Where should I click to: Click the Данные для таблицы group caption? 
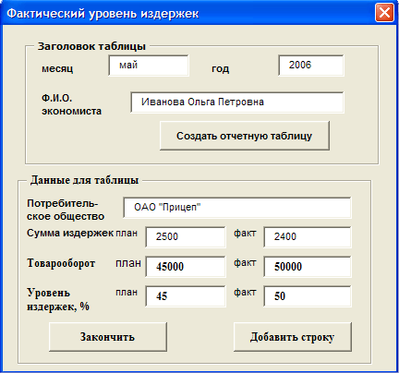[x=84, y=180]
